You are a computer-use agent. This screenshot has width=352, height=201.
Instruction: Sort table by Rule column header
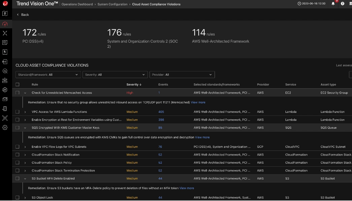pyautogui.click(x=35, y=85)
